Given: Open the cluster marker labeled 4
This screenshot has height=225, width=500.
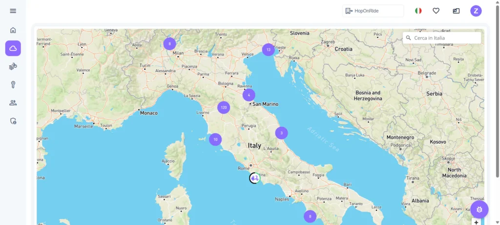Looking at the screenshot, I should click(249, 95).
